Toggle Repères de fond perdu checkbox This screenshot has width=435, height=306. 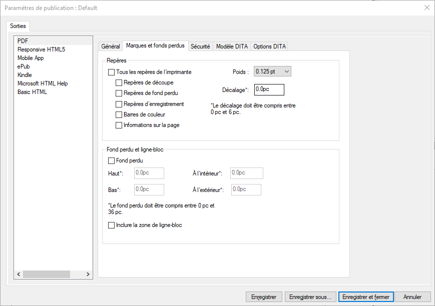click(119, 93)
